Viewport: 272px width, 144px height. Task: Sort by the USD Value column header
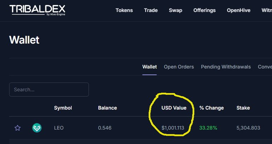coord(174,108)
